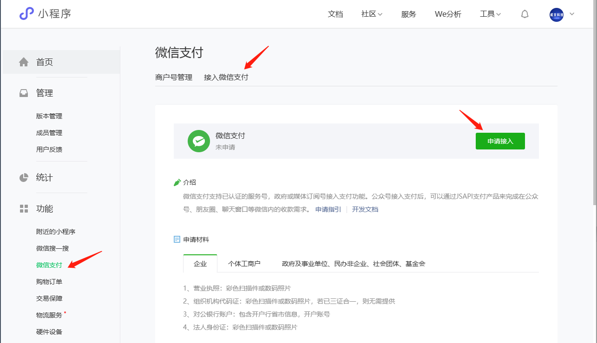Screen dimensions: 597x343
Task: Open We分析 in top navigation
Action: click(x=448, y=14)
